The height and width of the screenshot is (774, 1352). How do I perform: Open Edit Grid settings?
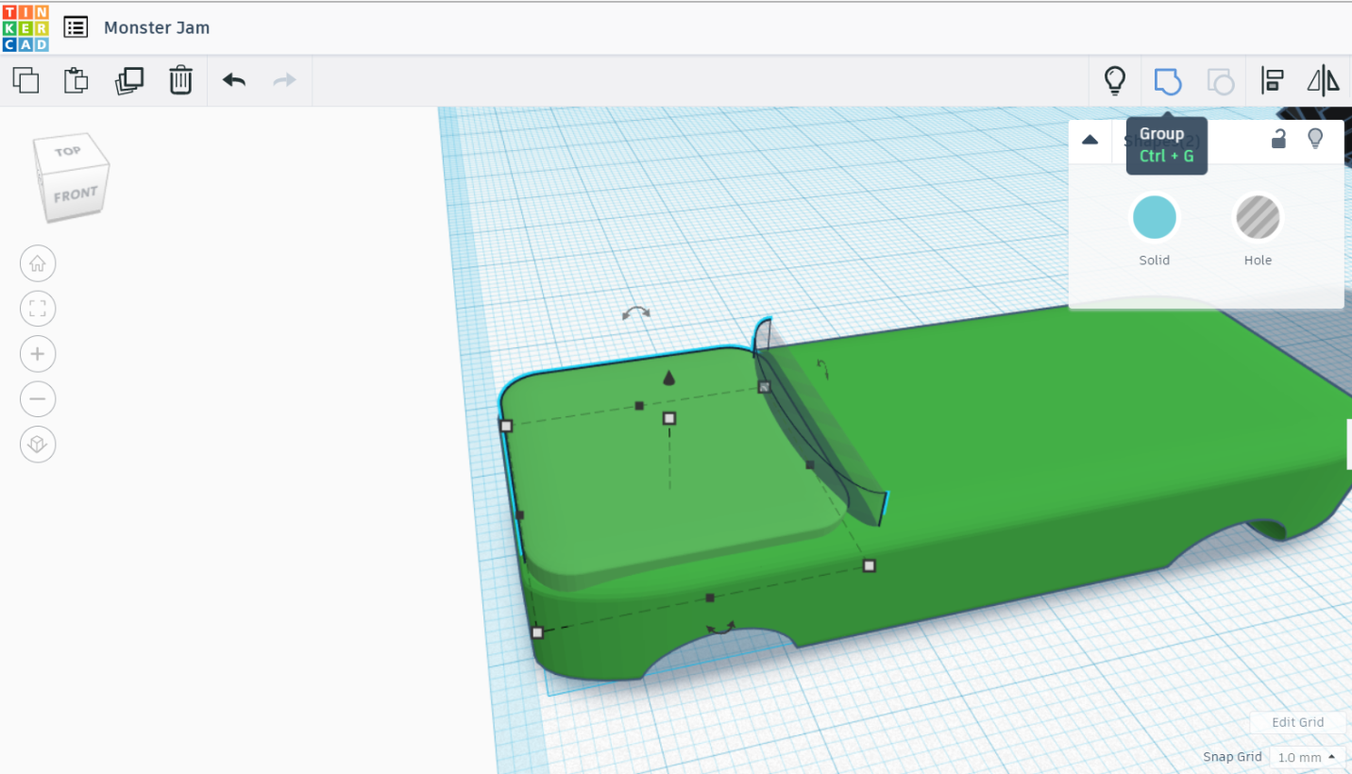click(1297, 722)
